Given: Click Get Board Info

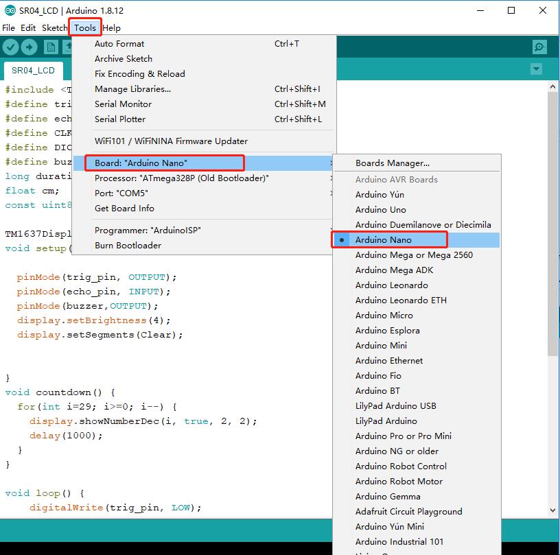Looking at the screenshot, I should click(x=122, y=208).
